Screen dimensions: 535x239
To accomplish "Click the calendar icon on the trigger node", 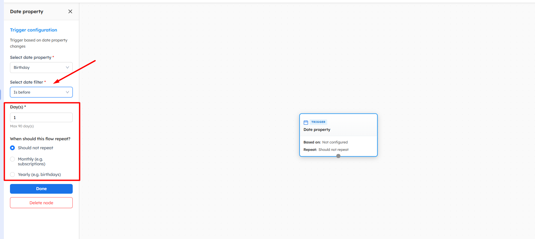I will pyautogui.click(x=306, y=122).
